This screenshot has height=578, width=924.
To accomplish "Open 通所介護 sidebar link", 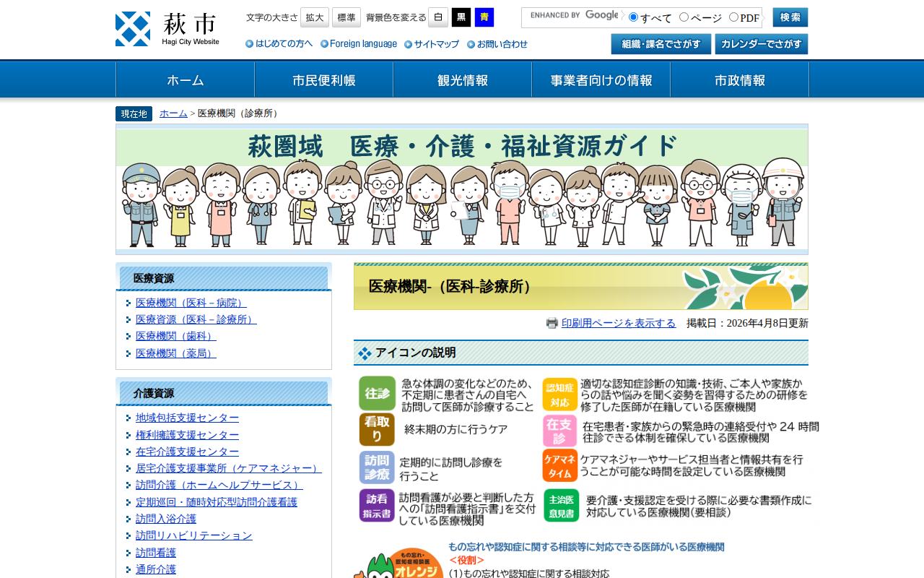I will point(156,569).
